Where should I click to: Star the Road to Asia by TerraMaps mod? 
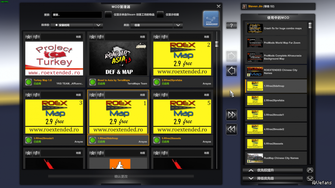click(93, 37)
